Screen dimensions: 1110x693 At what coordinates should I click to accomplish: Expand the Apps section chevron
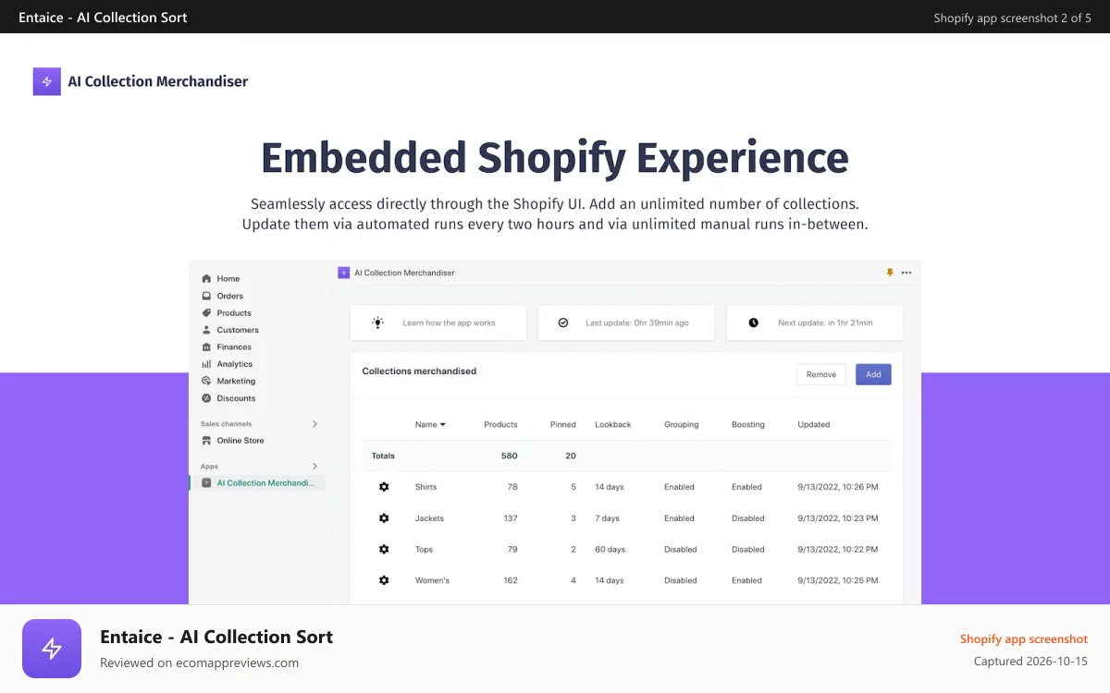[314, 467]
